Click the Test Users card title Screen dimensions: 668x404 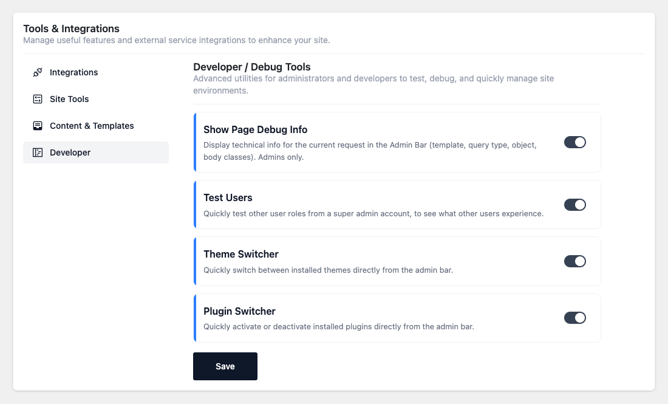point(228,197)
